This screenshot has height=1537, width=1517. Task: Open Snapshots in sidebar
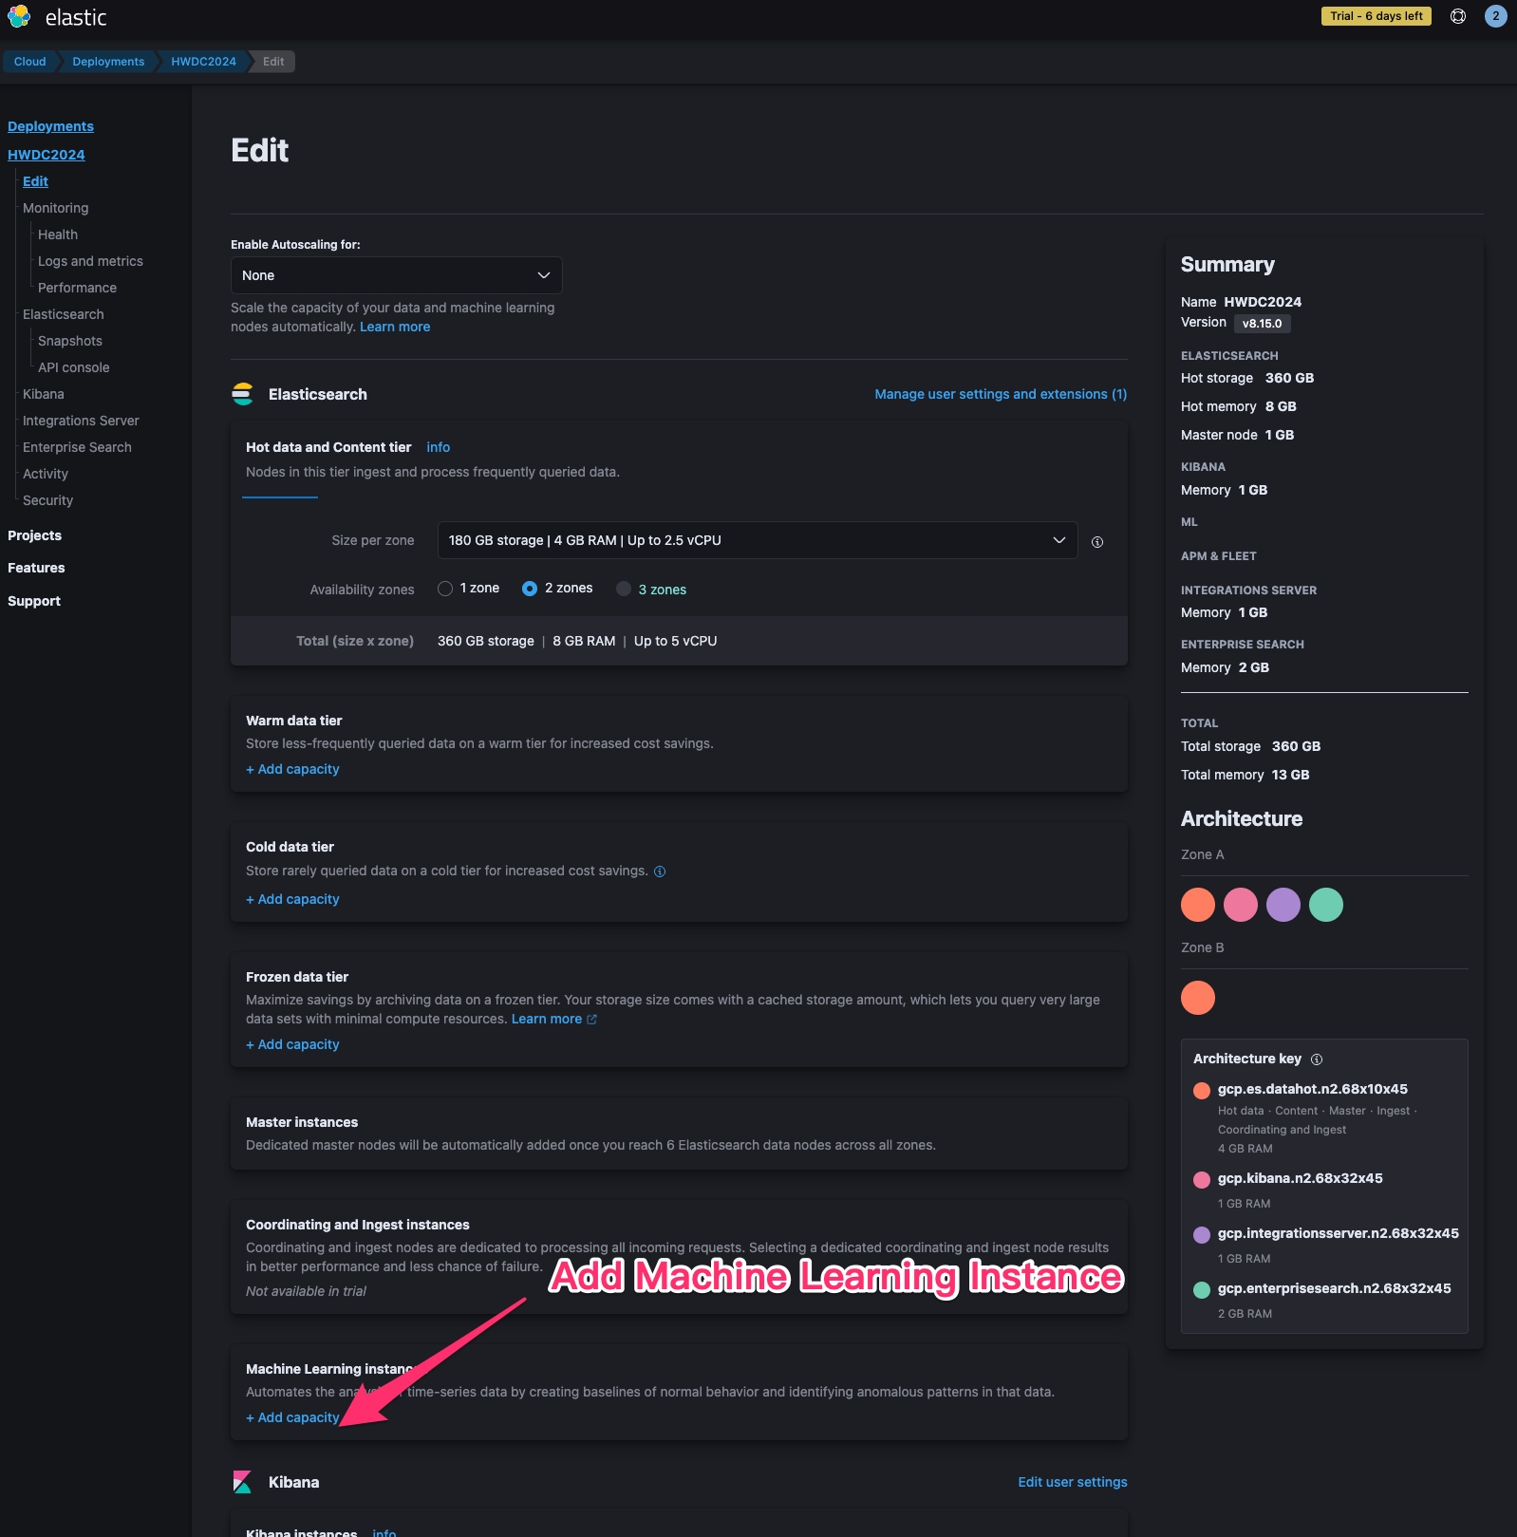70,341
